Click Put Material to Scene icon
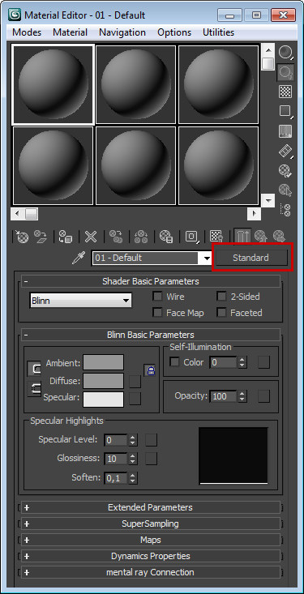This screenshot has height=594, width=304. coord(41,237)
